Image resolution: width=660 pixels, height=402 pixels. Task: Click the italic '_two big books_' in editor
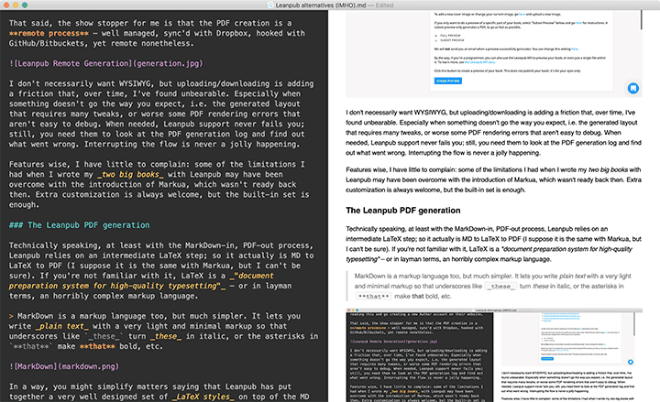pos(130,175)
